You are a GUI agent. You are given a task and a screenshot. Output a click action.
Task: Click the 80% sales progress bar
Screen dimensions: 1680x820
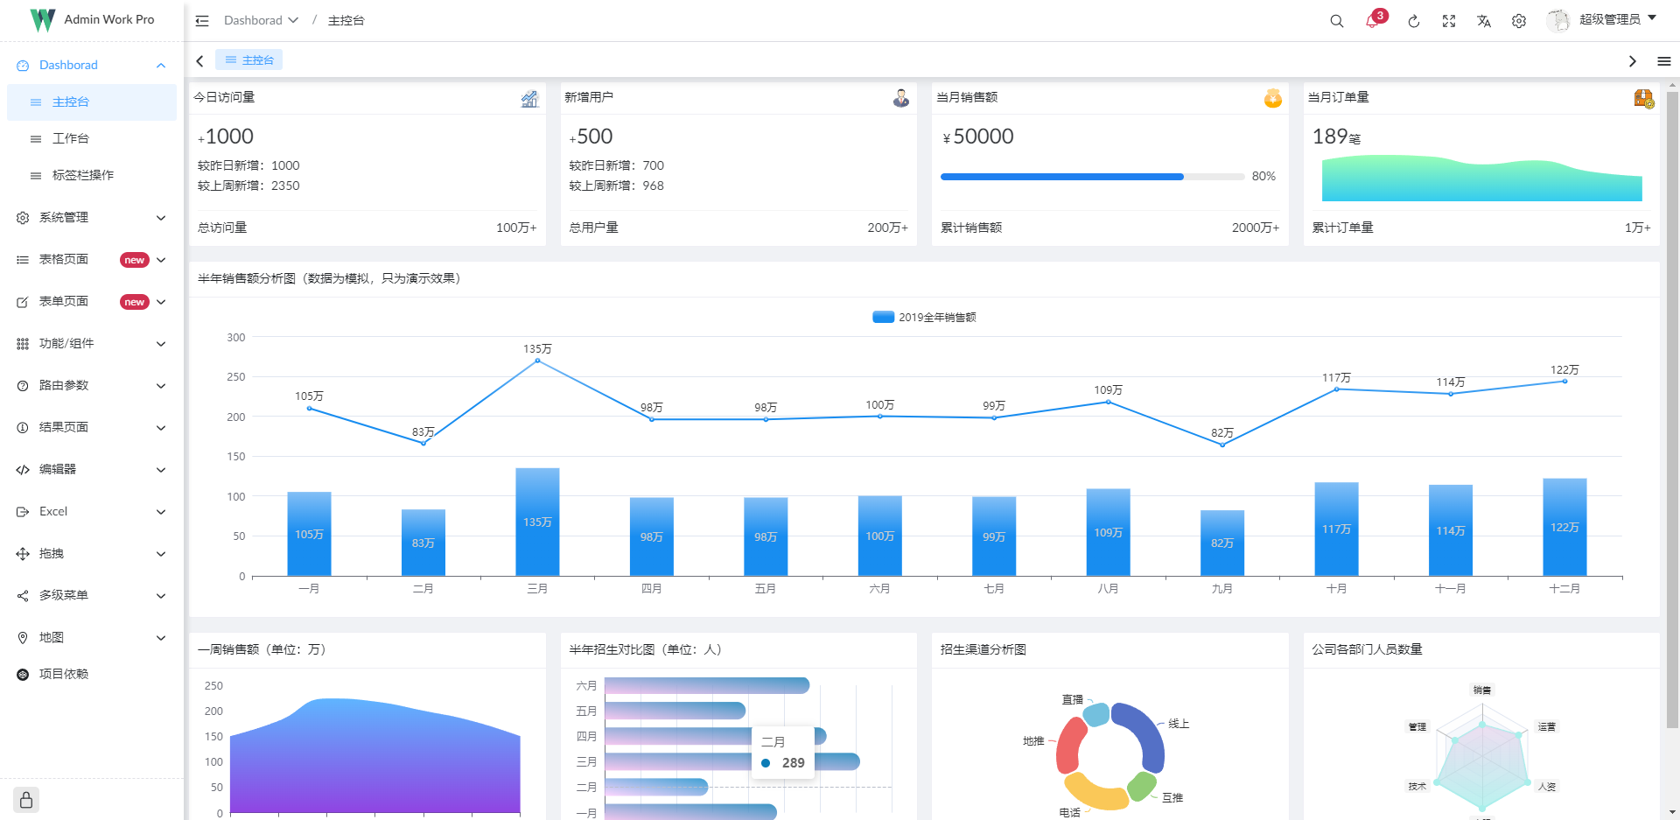[x=1060, y=176]
